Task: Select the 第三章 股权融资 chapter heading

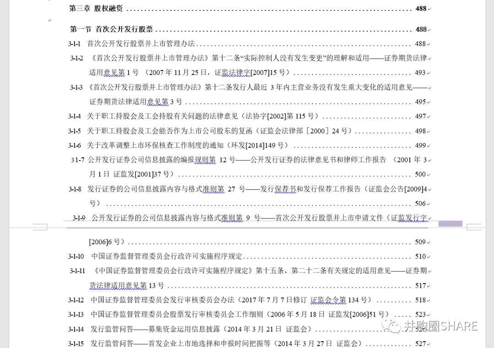Action: tap(98, 8)
